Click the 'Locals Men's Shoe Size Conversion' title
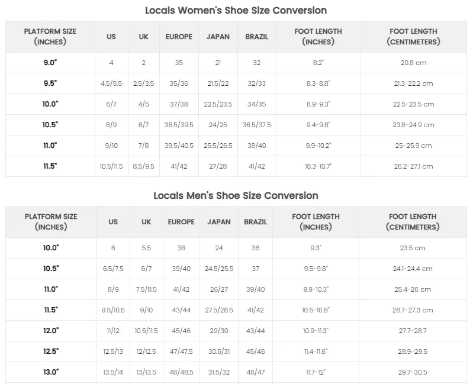Screen dimensions: 473x384 tap(236, 196)
